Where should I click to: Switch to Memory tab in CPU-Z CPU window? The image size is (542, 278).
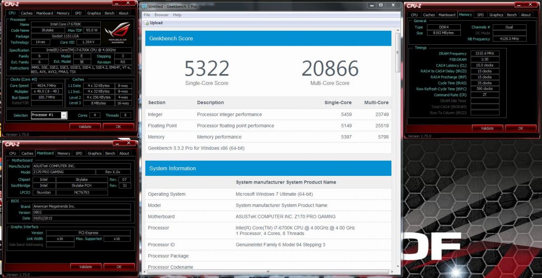pyautogui.click(x=63, y=13)
